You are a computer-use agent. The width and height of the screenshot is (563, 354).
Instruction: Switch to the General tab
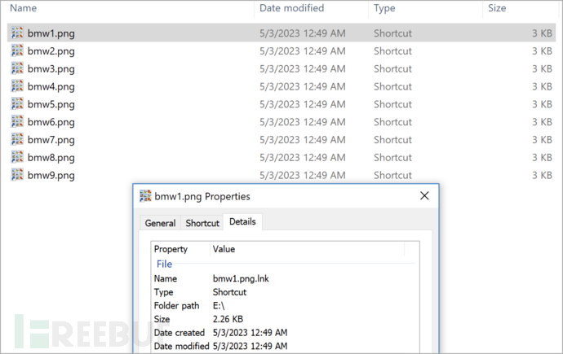(160, 223)
